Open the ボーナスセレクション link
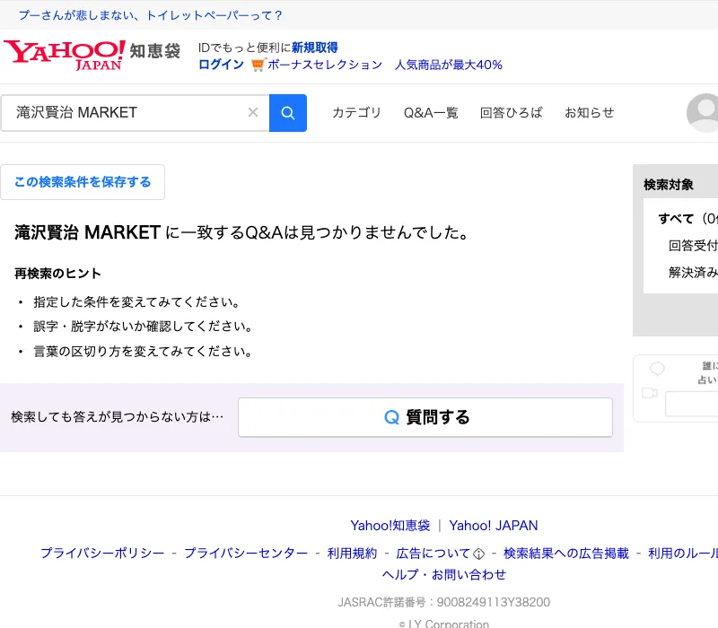 click(x=325, y=65)
